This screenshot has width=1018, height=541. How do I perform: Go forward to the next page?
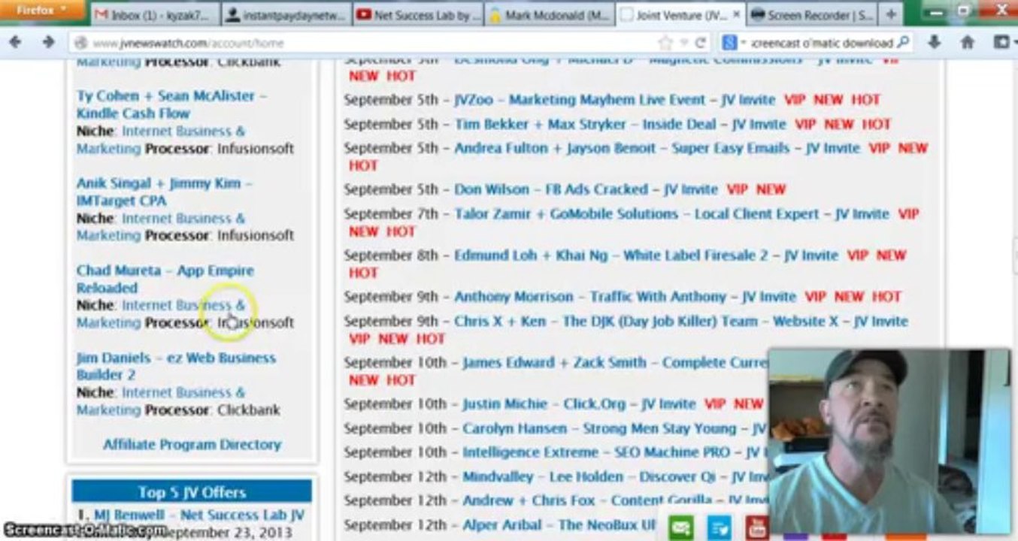[48, 43]
